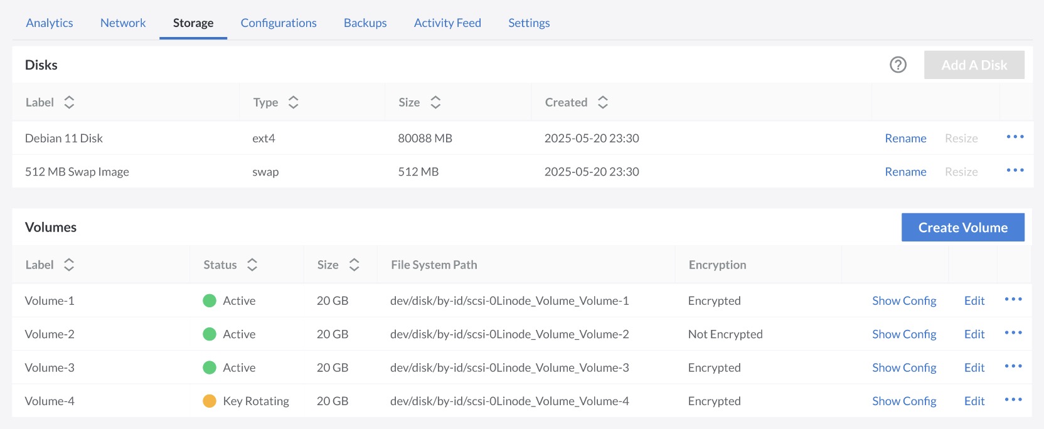
Task: Sort volumes by Size column
Action: pos(354,265)
